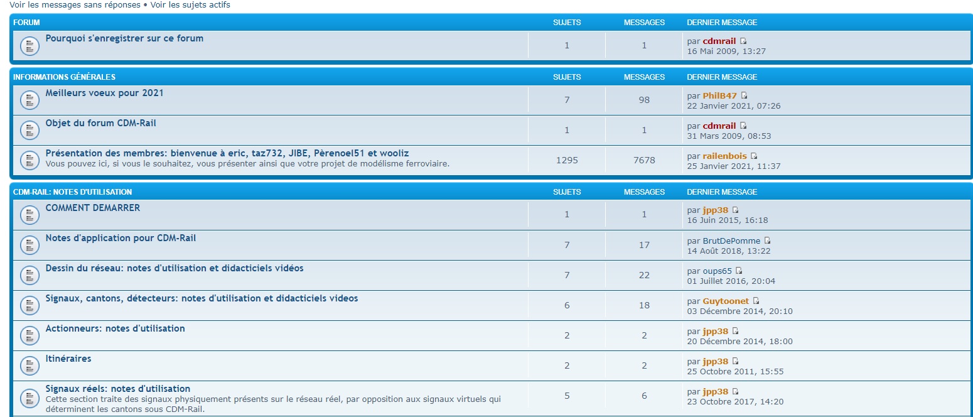
Task: View profile of PhilB47
Action: point(719,96)
